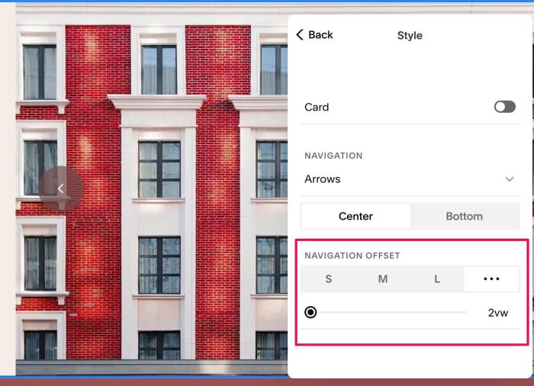
Task: Select the Bottom position tab
Action: (465, 217)
